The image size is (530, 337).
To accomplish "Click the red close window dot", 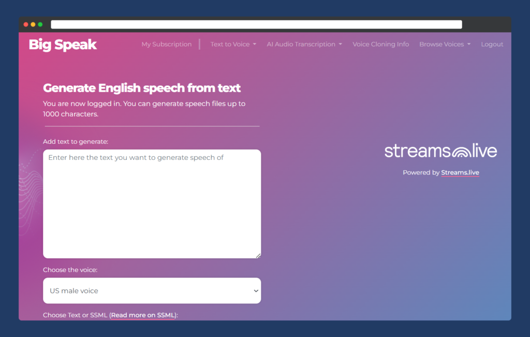I will pos(26,24).
